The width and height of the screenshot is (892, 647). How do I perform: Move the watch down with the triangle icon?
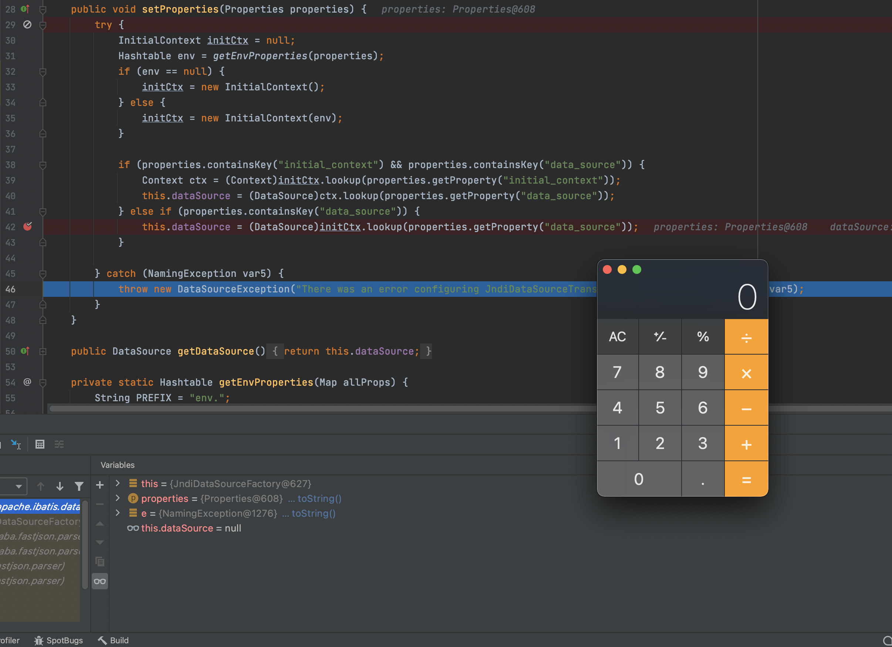pyautogui.click(x=100, y=543)
